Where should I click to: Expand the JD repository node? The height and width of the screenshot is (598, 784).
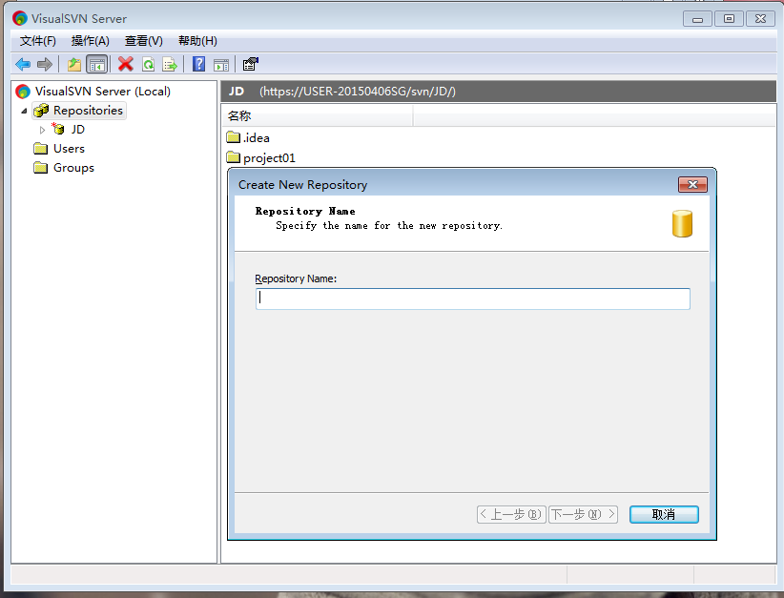coord(42,130)
